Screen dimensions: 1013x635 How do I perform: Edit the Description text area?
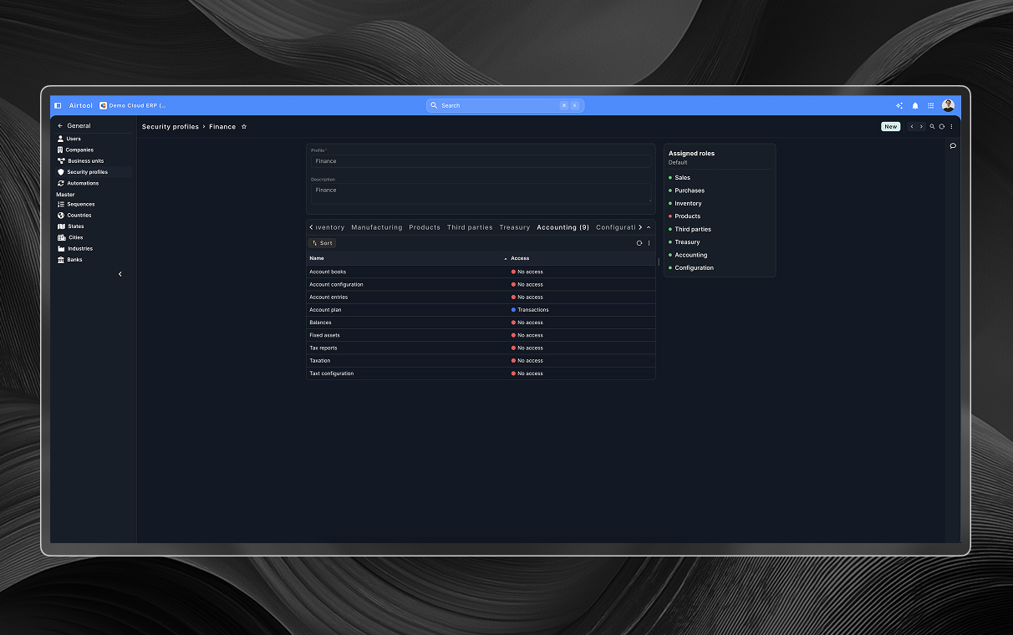(481, 193)
